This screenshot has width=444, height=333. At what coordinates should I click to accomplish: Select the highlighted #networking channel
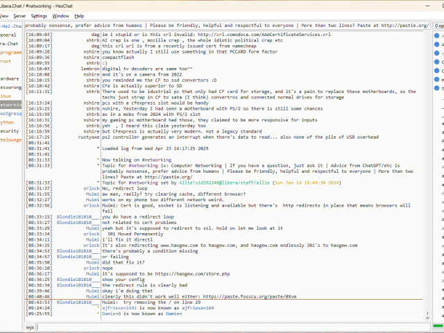tap(10, 104)
